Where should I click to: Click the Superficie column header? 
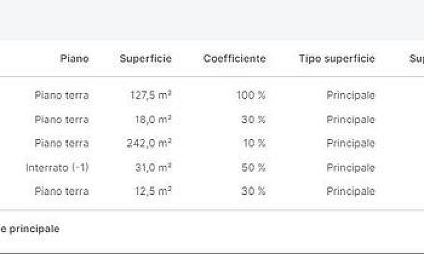click(x=145, y=59)
